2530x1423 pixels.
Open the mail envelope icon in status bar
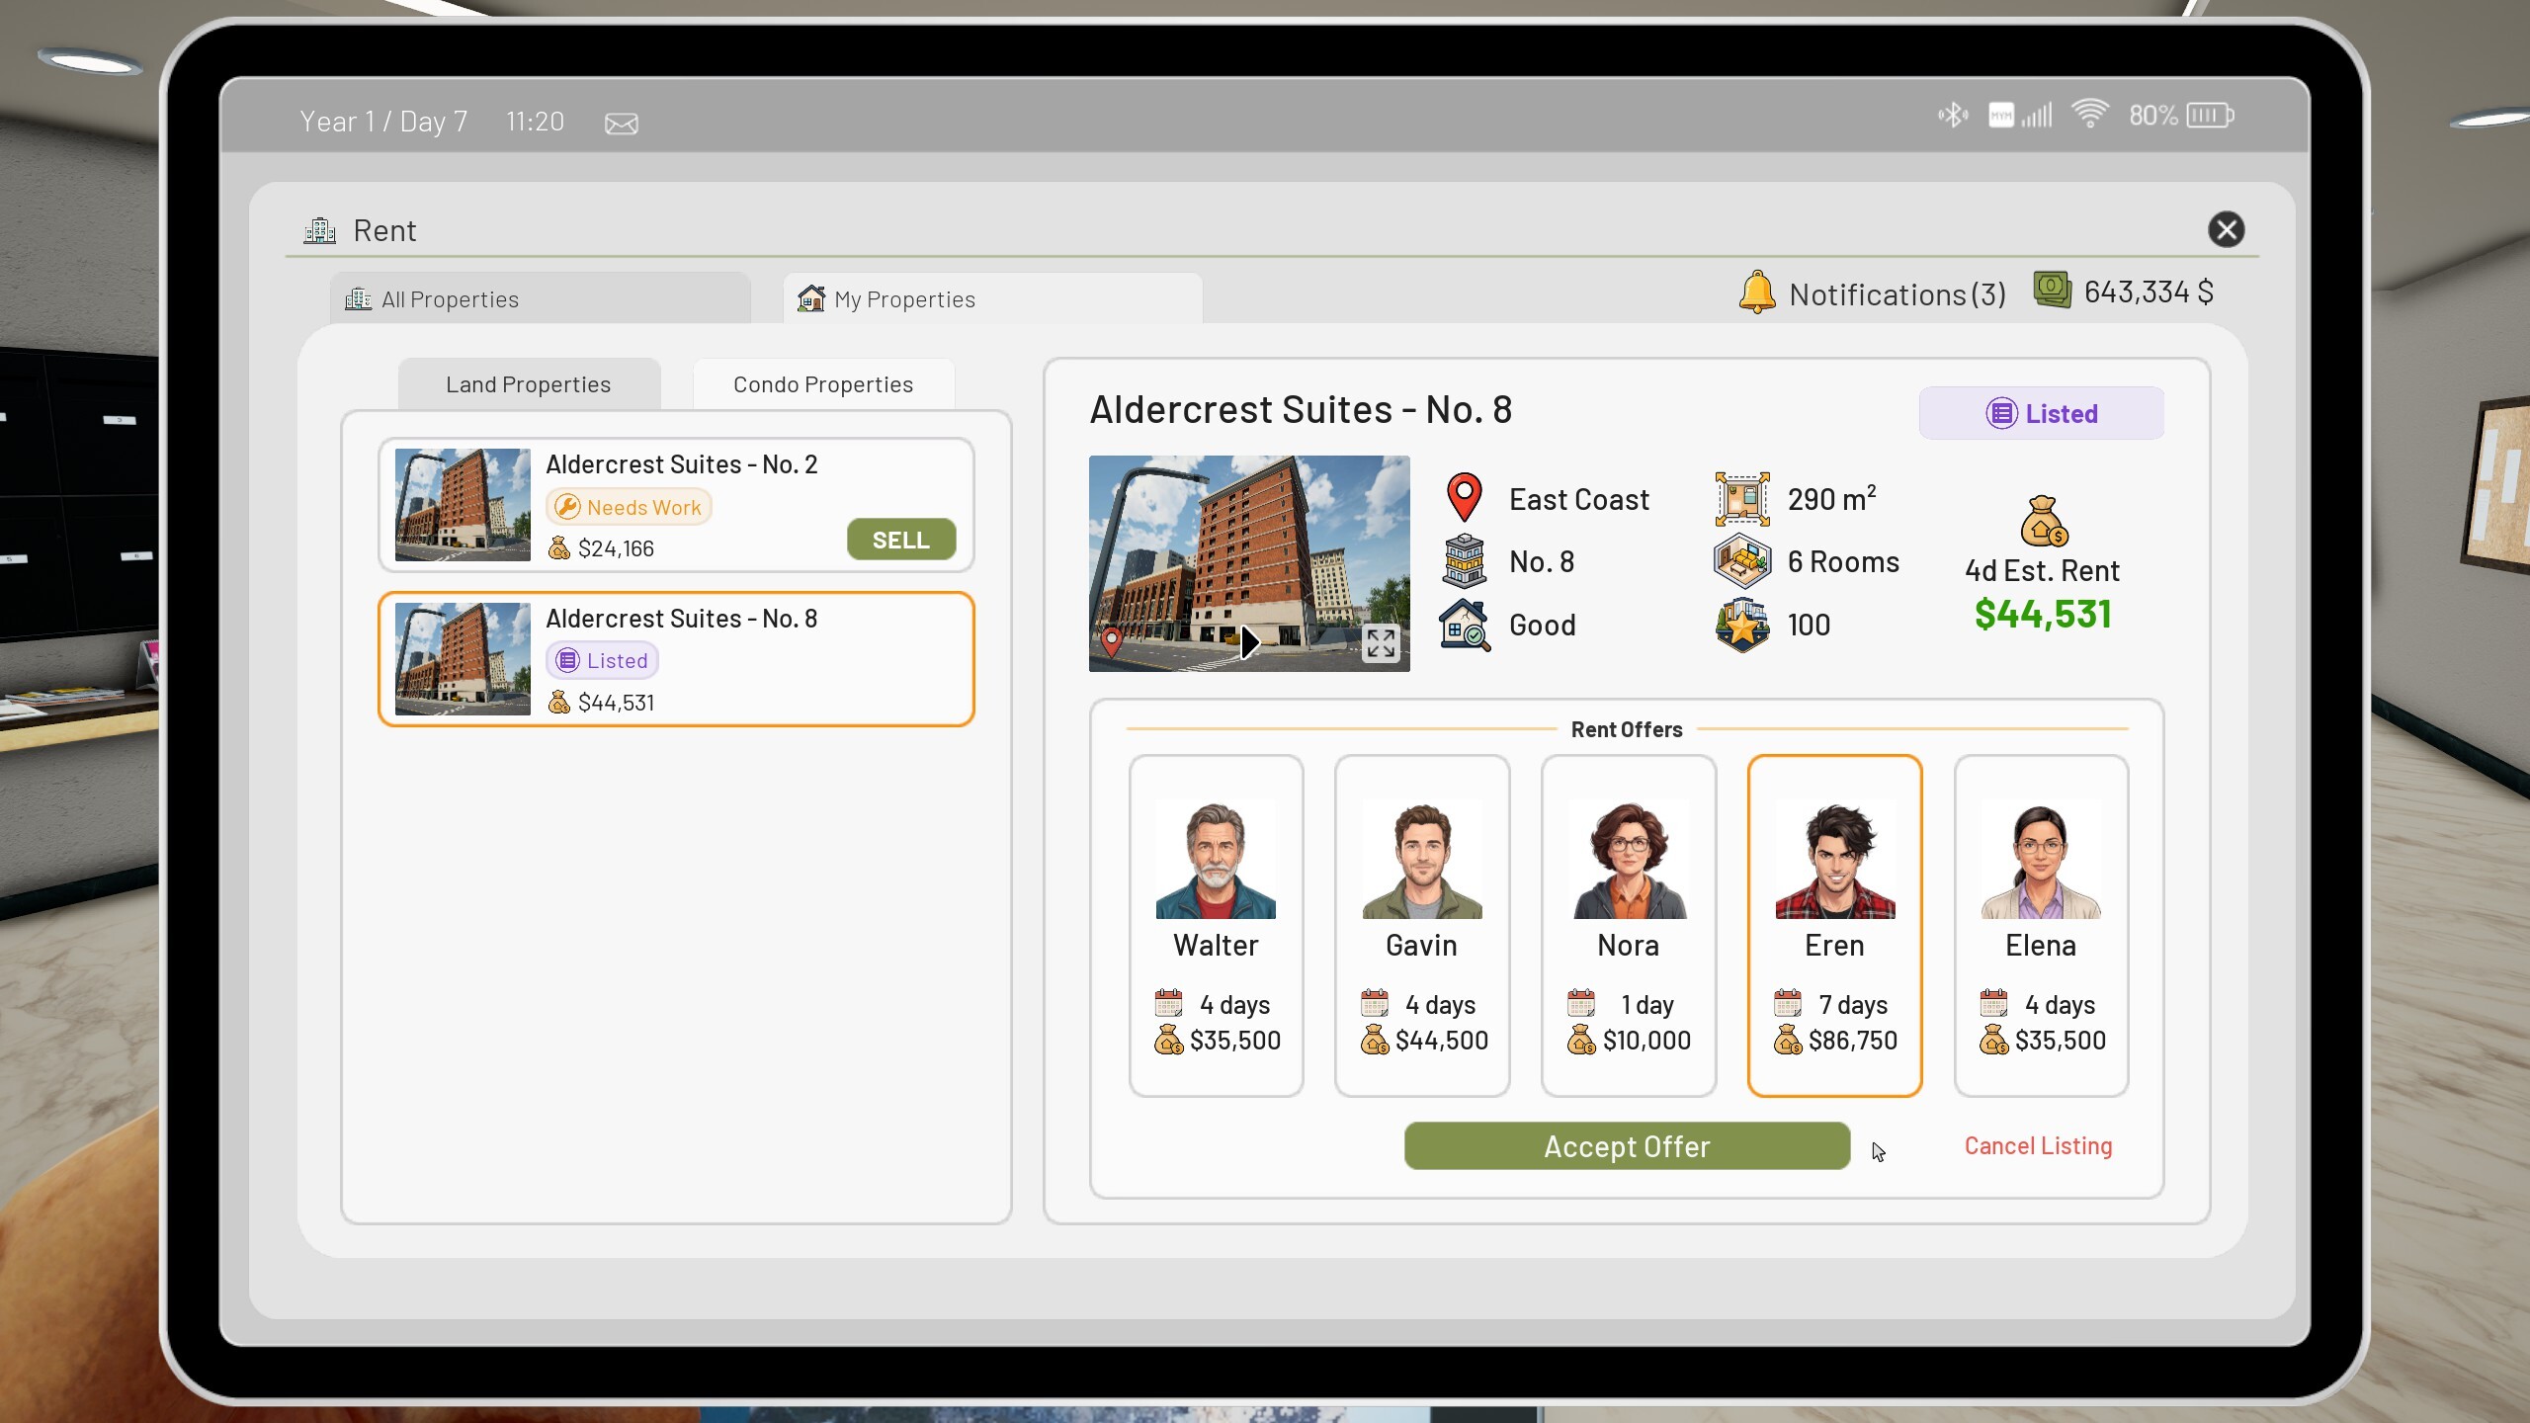(621, 124)
